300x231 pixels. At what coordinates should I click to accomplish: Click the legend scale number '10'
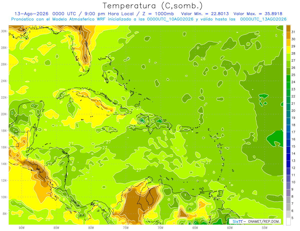coord(293,182)
